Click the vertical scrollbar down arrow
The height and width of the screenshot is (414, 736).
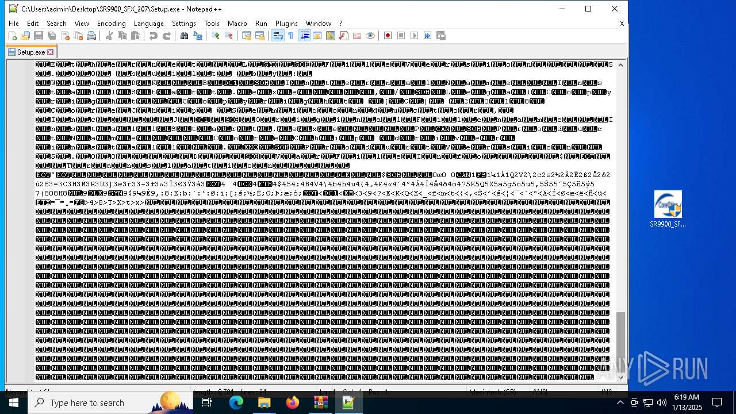[620, 377]
